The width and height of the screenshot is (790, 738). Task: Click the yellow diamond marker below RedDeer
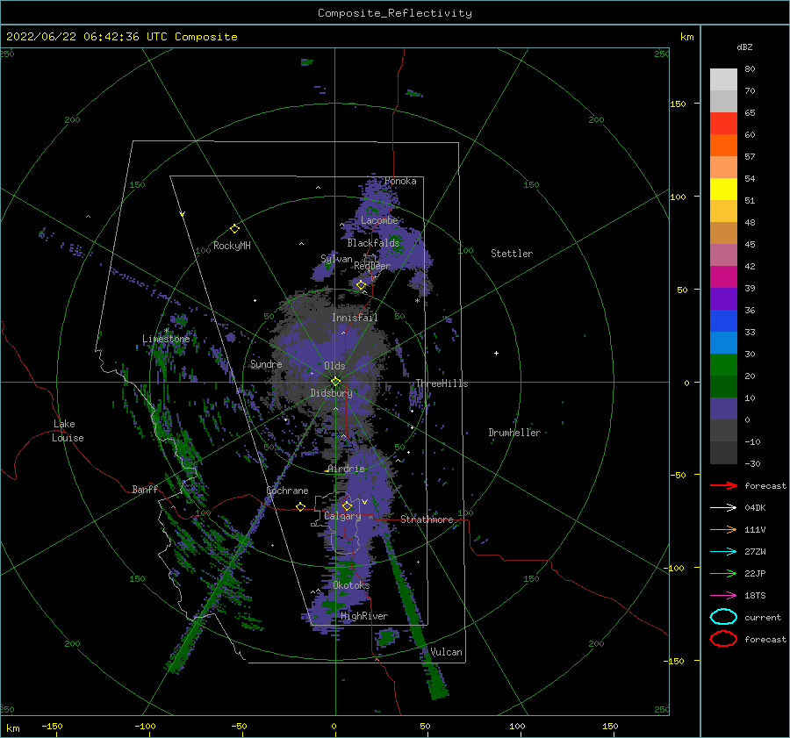click(361, 285)
